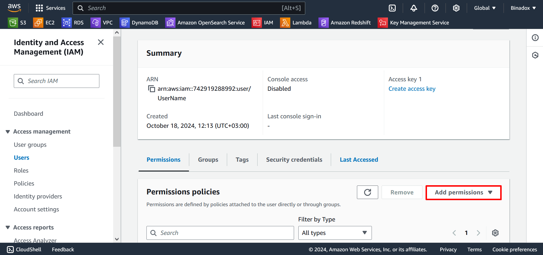Screen dimensions: 543x255
Task: Switch to the Groups tab
Action: tap(208, 160)
